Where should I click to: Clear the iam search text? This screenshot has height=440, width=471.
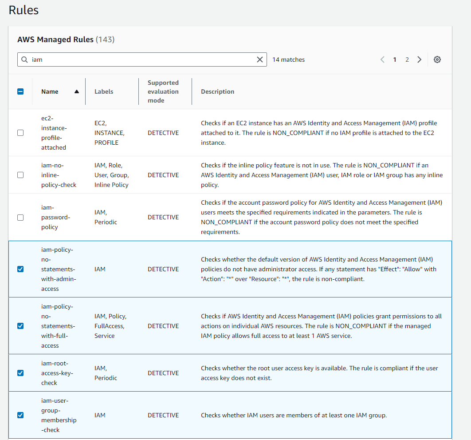point(260,59)
